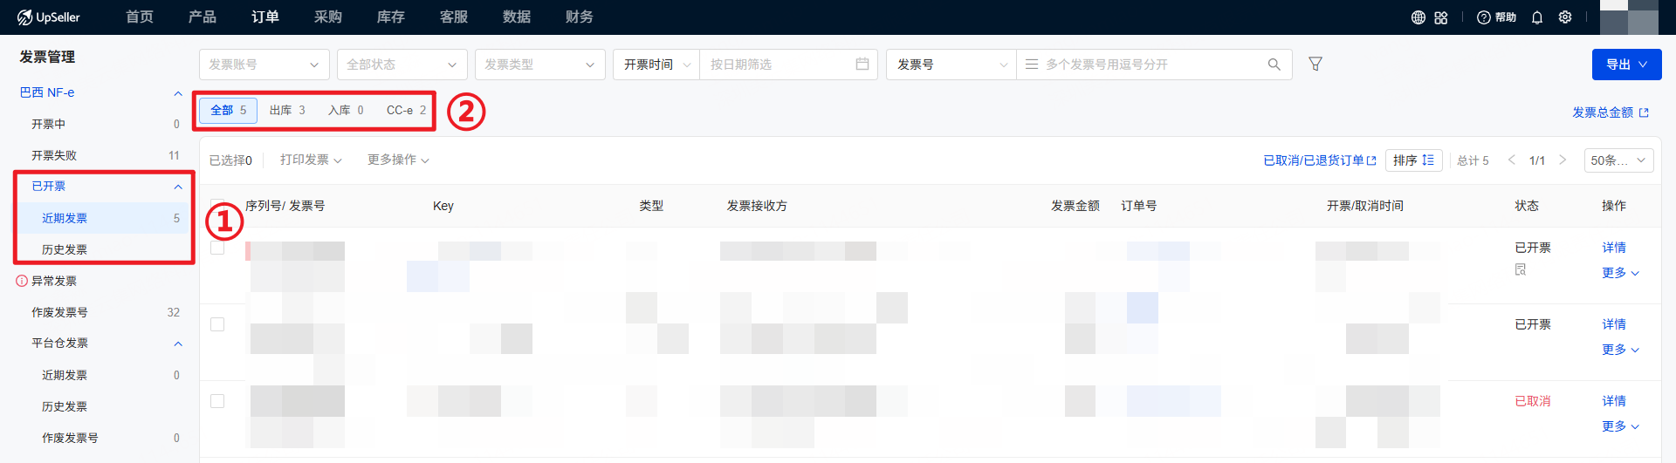Image resolution: width=1676 pixels, height=463 pixels.
Task: Open the 订单 top menu
Action: 265,17
